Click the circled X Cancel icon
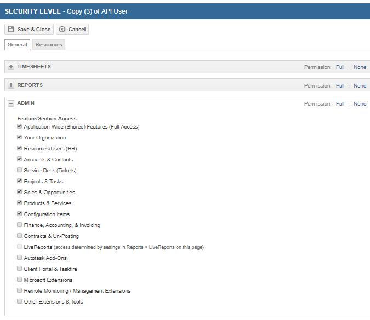 click(x=62, y=29)
